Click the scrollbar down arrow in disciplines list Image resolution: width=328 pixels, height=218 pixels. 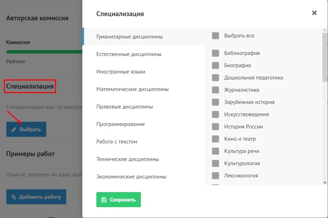(325, 182)
